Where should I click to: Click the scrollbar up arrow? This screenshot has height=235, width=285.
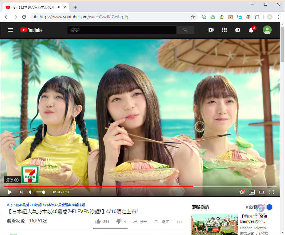282,24
